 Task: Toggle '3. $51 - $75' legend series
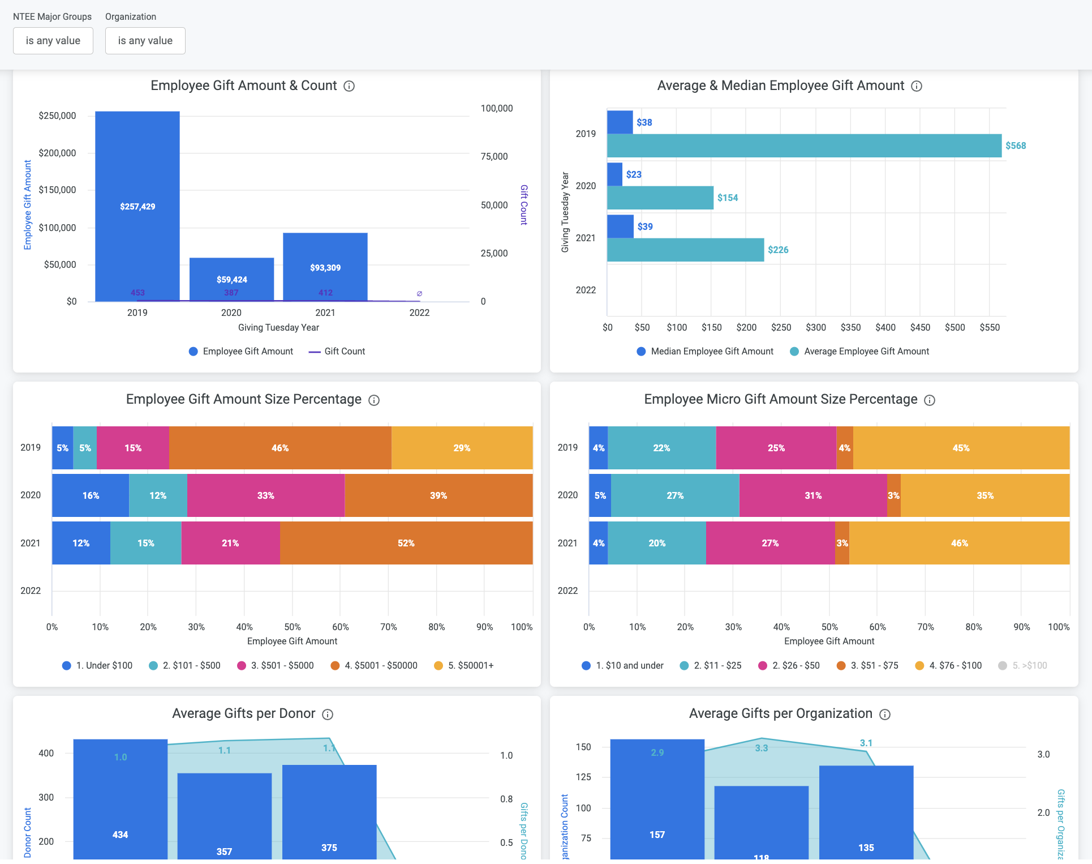tap(867, 666)
